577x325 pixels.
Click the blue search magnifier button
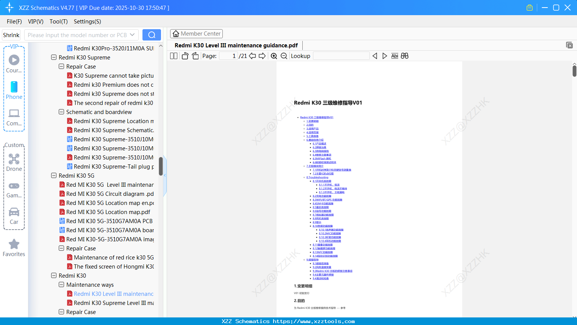pyautogui.click(x=152, y=35)
